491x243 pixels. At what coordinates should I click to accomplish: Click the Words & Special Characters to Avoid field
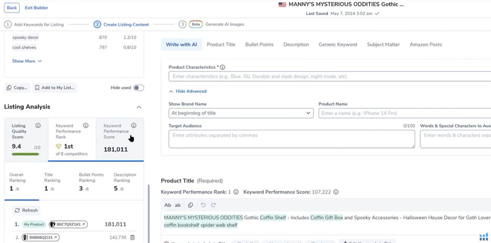click(x=456, y=139)
